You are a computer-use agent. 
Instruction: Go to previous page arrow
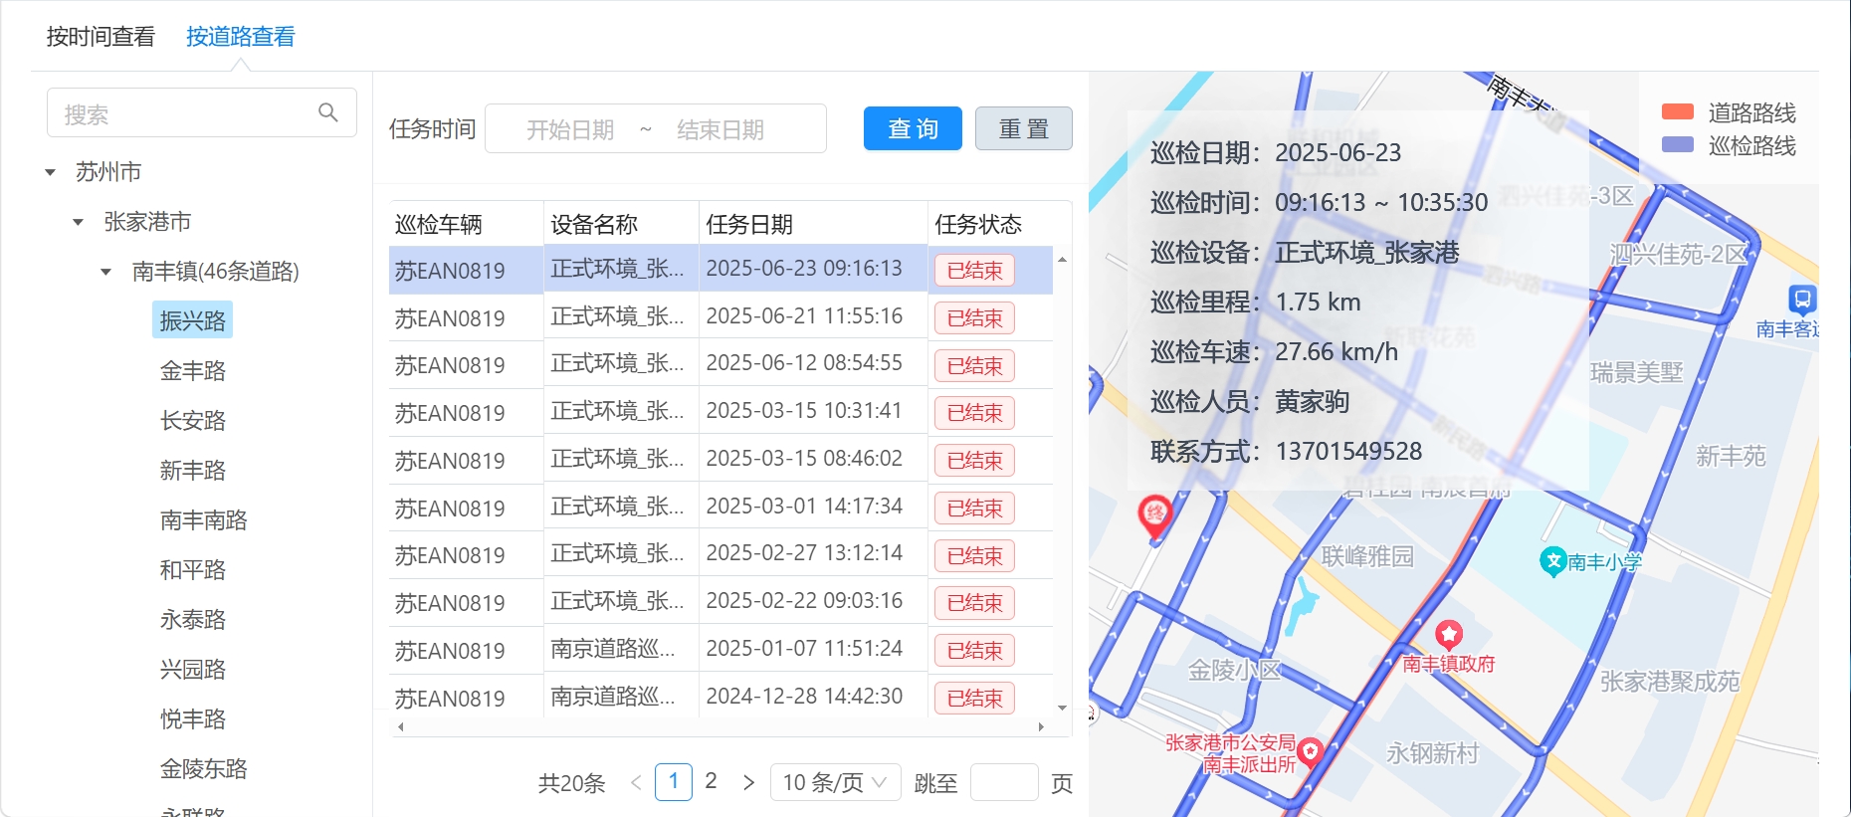point(636,782)
